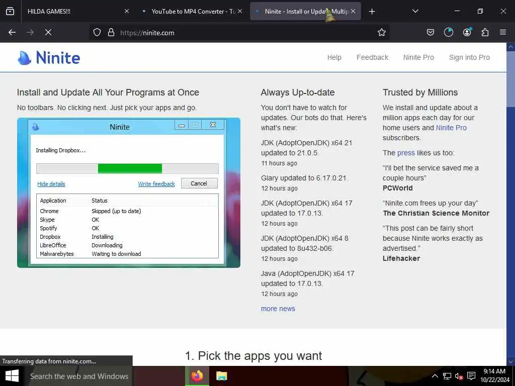Open the Help page link

(334, 57)
